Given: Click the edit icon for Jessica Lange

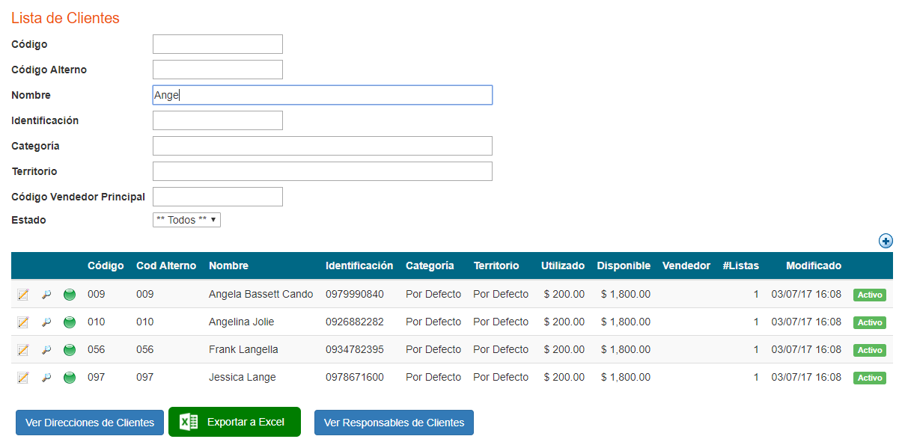Looking at the screenshot, I should coord(22,378).
